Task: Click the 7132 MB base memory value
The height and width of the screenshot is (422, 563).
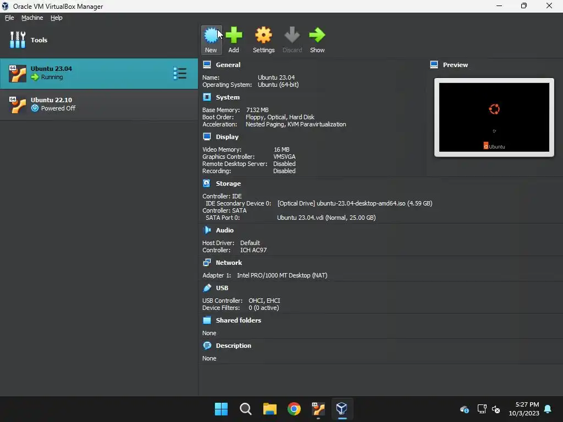Action: click(257, 110)
